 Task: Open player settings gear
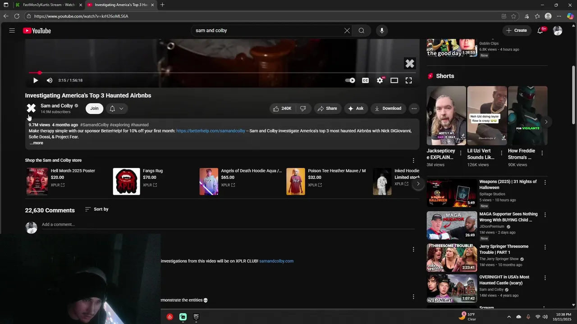[380, 80]
